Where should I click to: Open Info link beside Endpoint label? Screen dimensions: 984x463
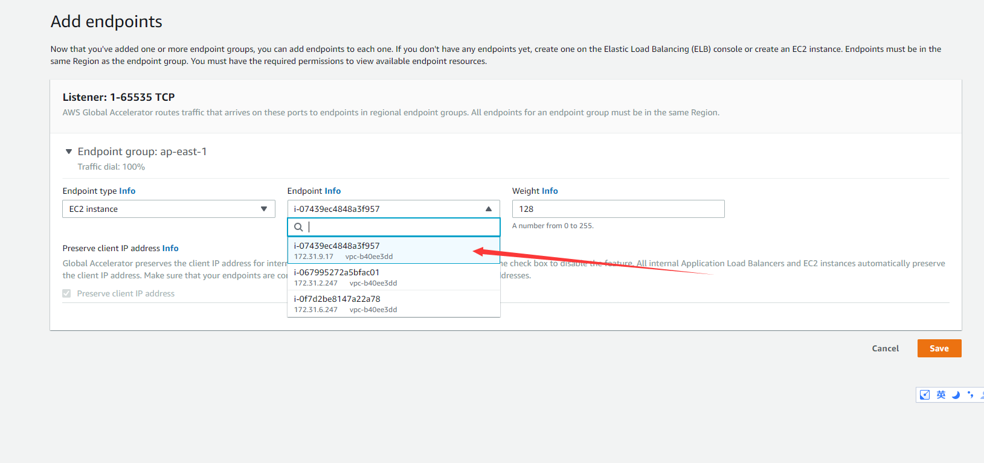click(x=332, y=191)
